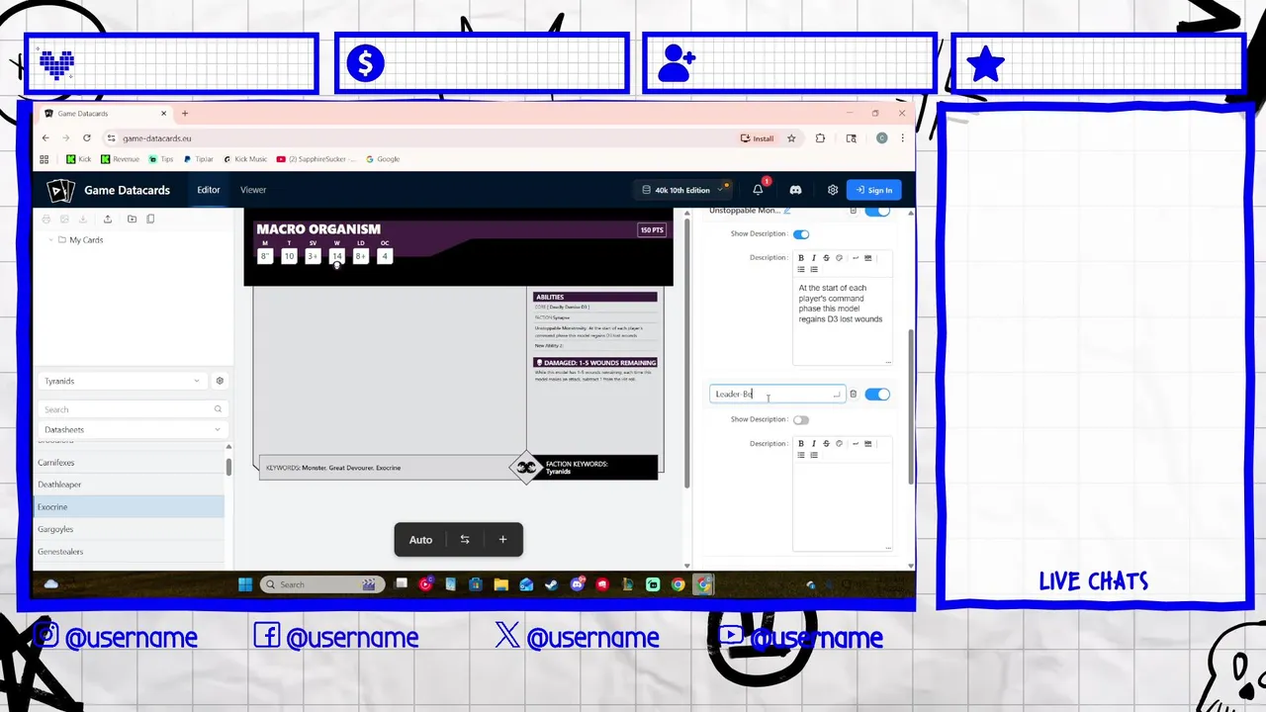
Task: Select Genestealers in the datasheet list
Action: click(x=129, y=552)
